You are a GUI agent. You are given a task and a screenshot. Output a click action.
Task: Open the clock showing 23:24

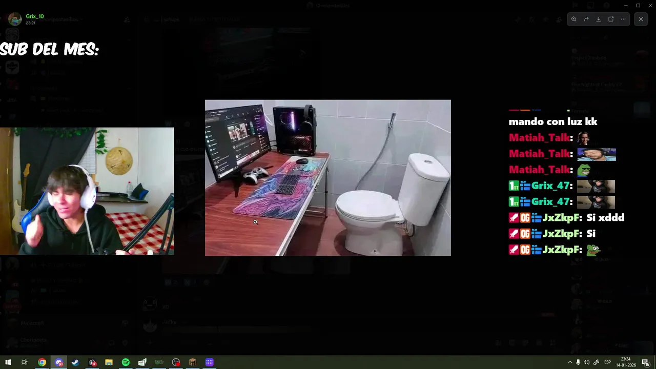pyautogui.click(x=626, y=362)
